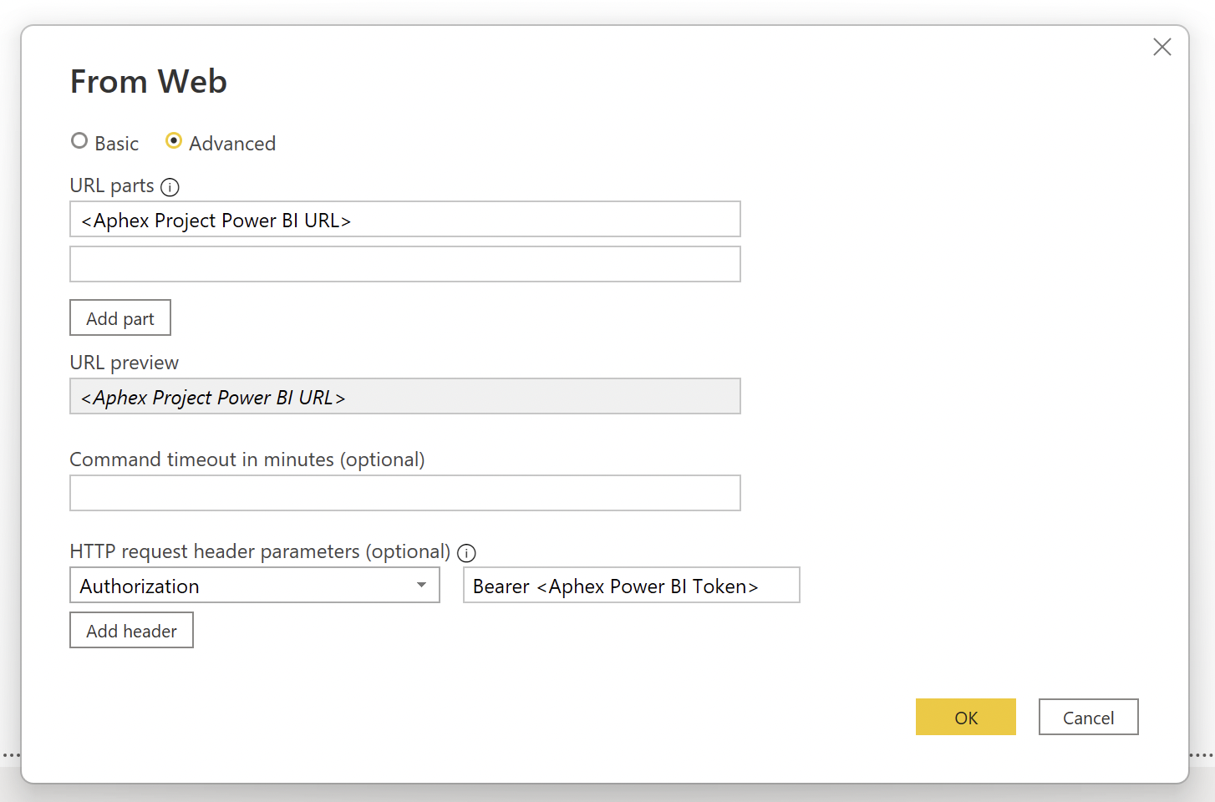The image size is (1215, 802).
Task: Click the From Web dialog title
Action: coord(149,82)
